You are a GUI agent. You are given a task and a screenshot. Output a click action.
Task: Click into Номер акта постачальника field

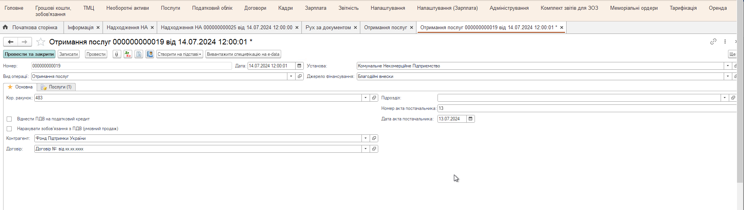tap(585, 108)
